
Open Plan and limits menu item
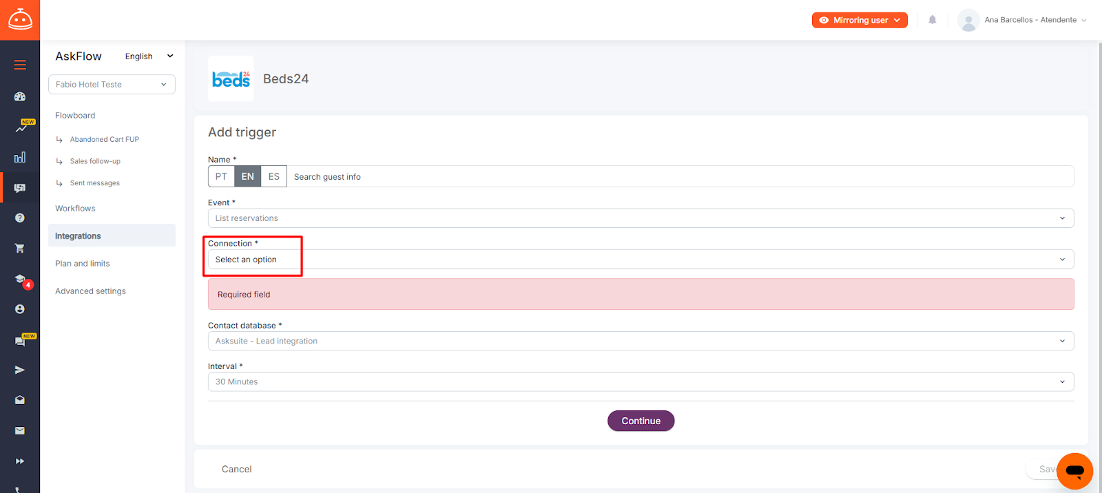click(83, 264)
